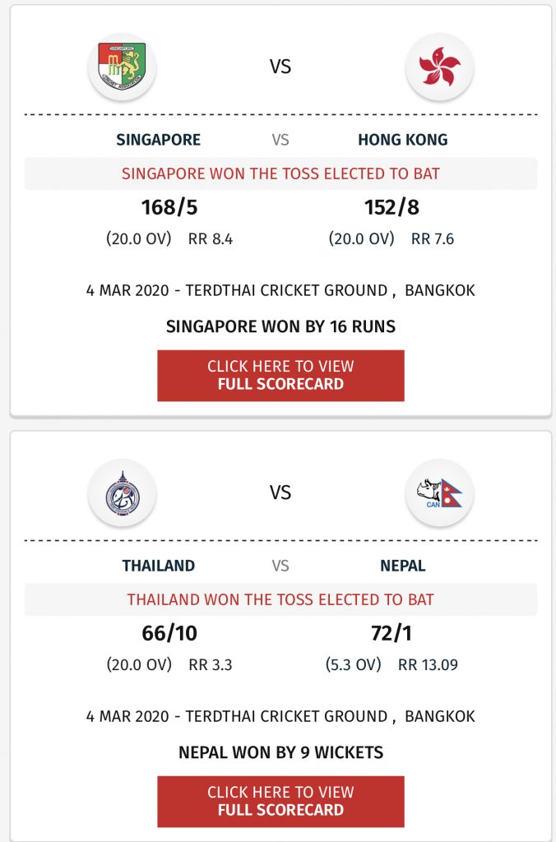Click Nepal won by 9 wickets result
The height and width of the screenshot is (842, 556).
[280, 752]
